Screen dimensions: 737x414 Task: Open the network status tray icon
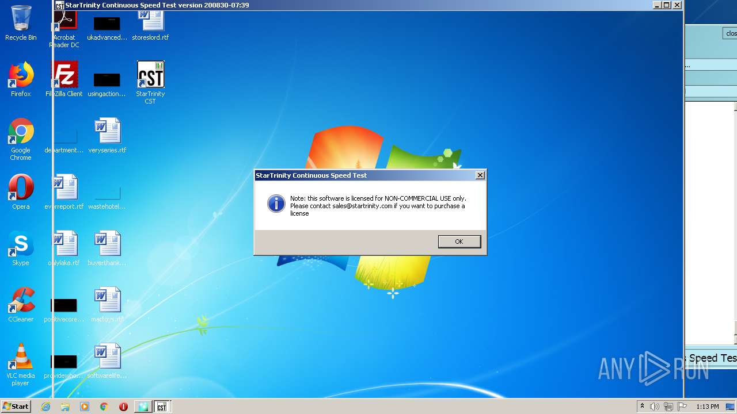click(668, 407)
